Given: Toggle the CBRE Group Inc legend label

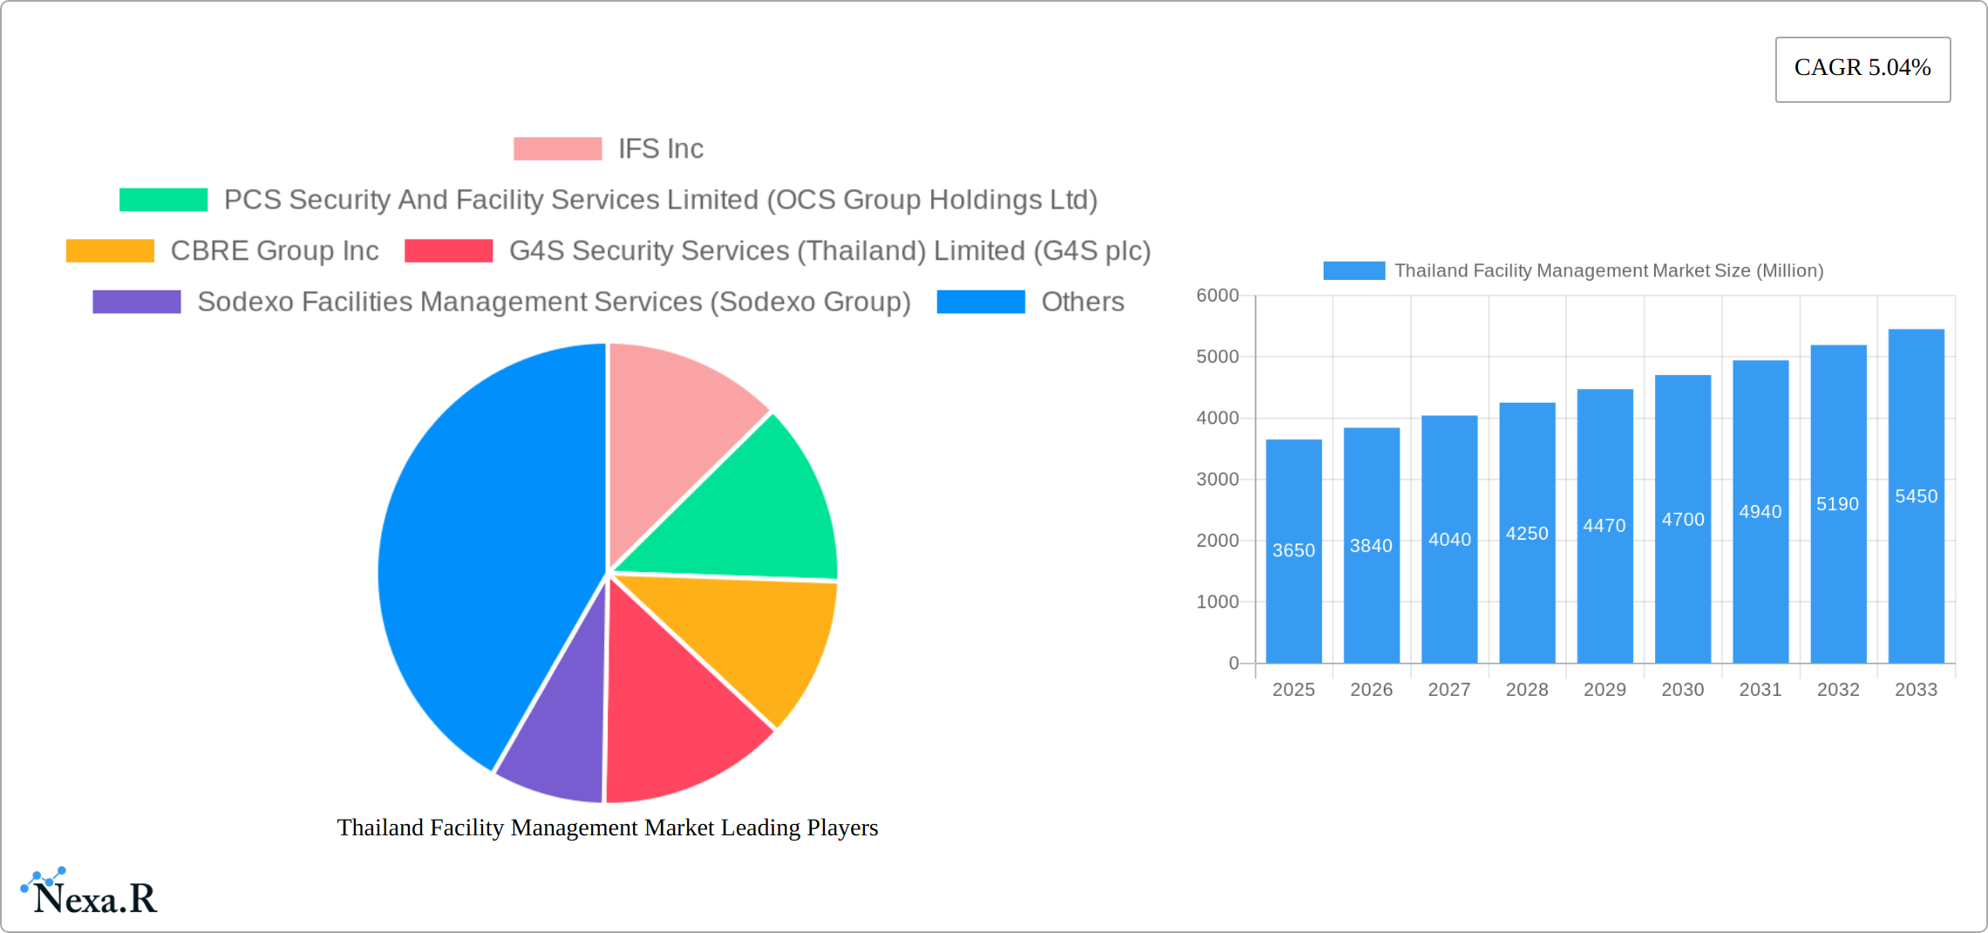Looking at the screenshot, I should (x=275, y=251).
